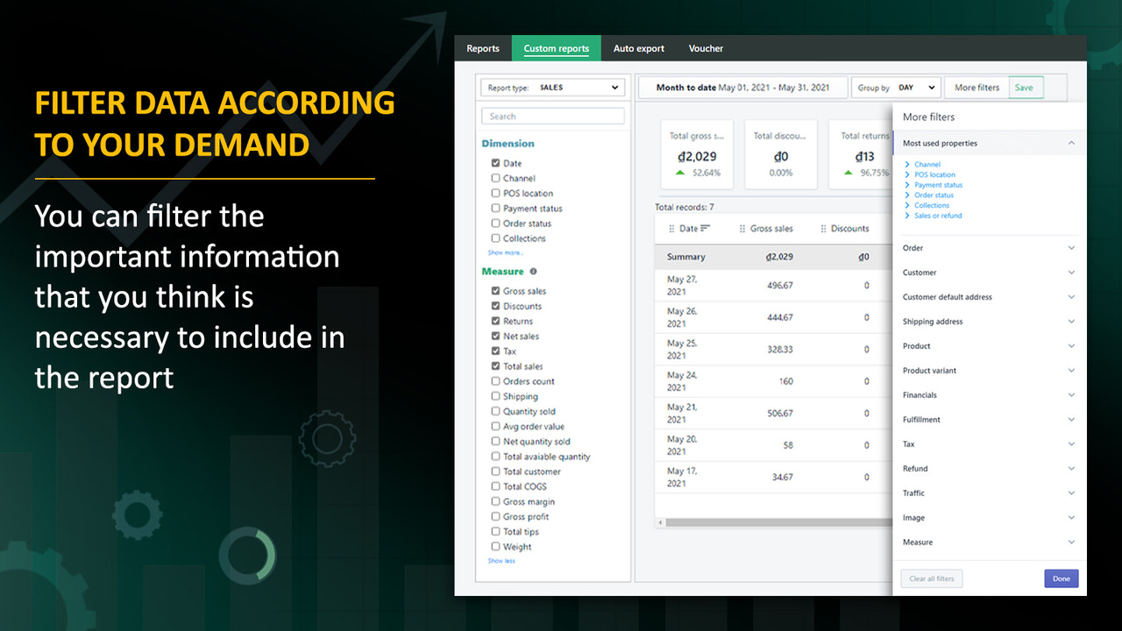Collapse the Most used properties section

pyautogui.click(x=1071, y=143)
